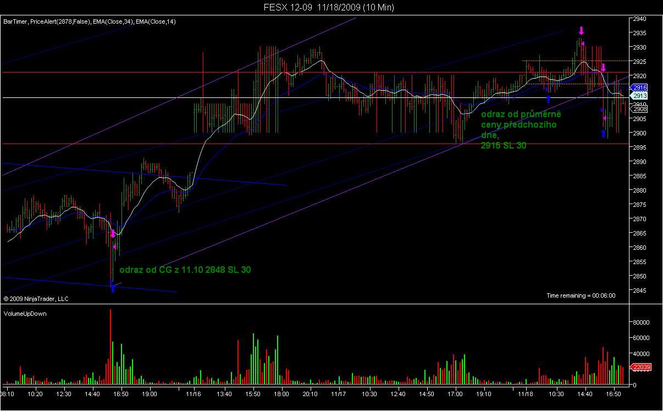Select the Time remaining counter text
Image resolution: width=663 pixels, height=411 pixels.
581,295
